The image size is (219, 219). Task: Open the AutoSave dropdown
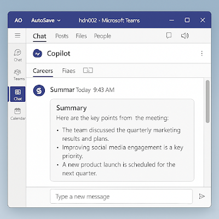46,20
